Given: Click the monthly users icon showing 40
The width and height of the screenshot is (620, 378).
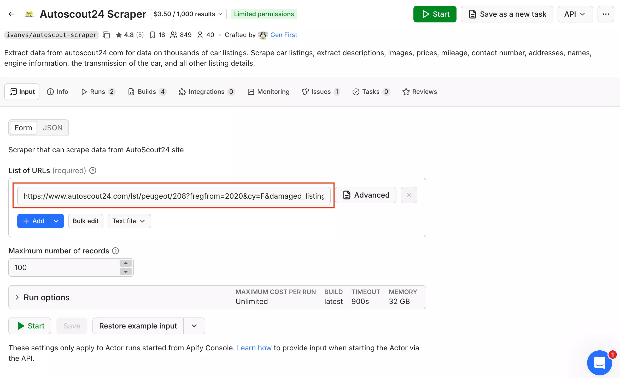Looking at the screenshot, I should click(200, 35).
